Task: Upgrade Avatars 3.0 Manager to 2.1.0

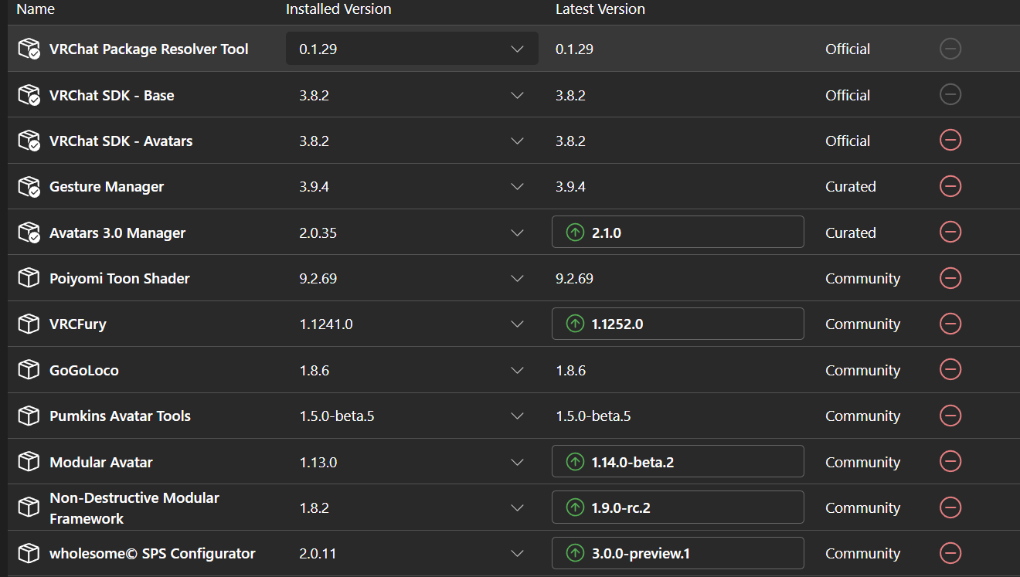Action: [x=677, y=232]
